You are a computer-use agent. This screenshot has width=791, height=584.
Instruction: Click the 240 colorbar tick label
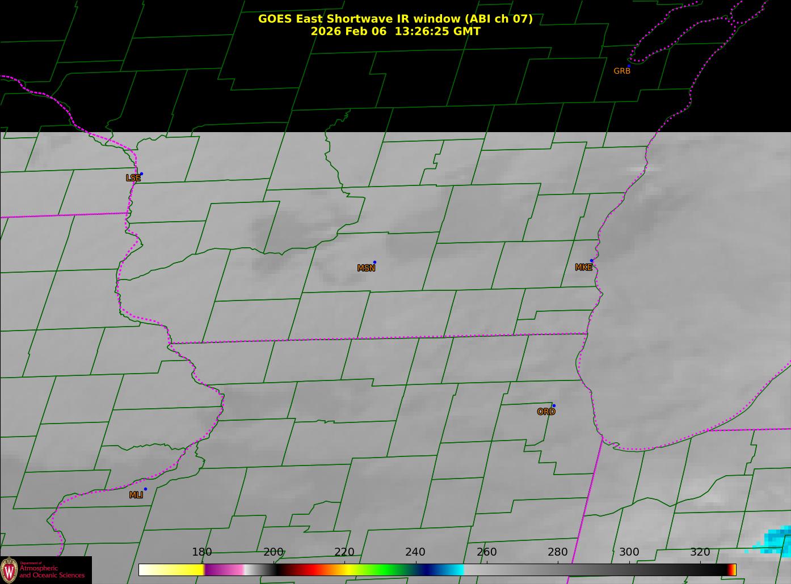pyautogui.click(x=415, y=552)
